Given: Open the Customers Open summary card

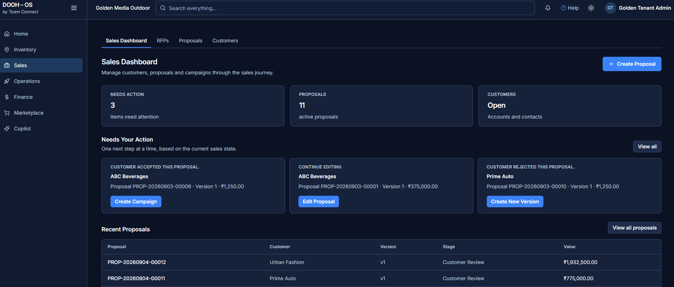Looking at the screenshot, I should tap(570, 106).
